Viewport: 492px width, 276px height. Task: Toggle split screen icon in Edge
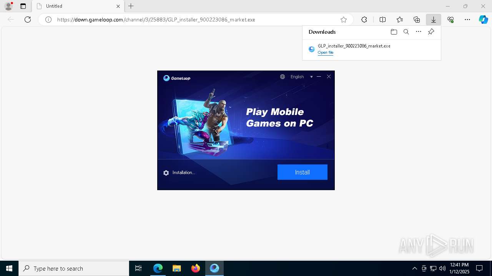(382, 20)
